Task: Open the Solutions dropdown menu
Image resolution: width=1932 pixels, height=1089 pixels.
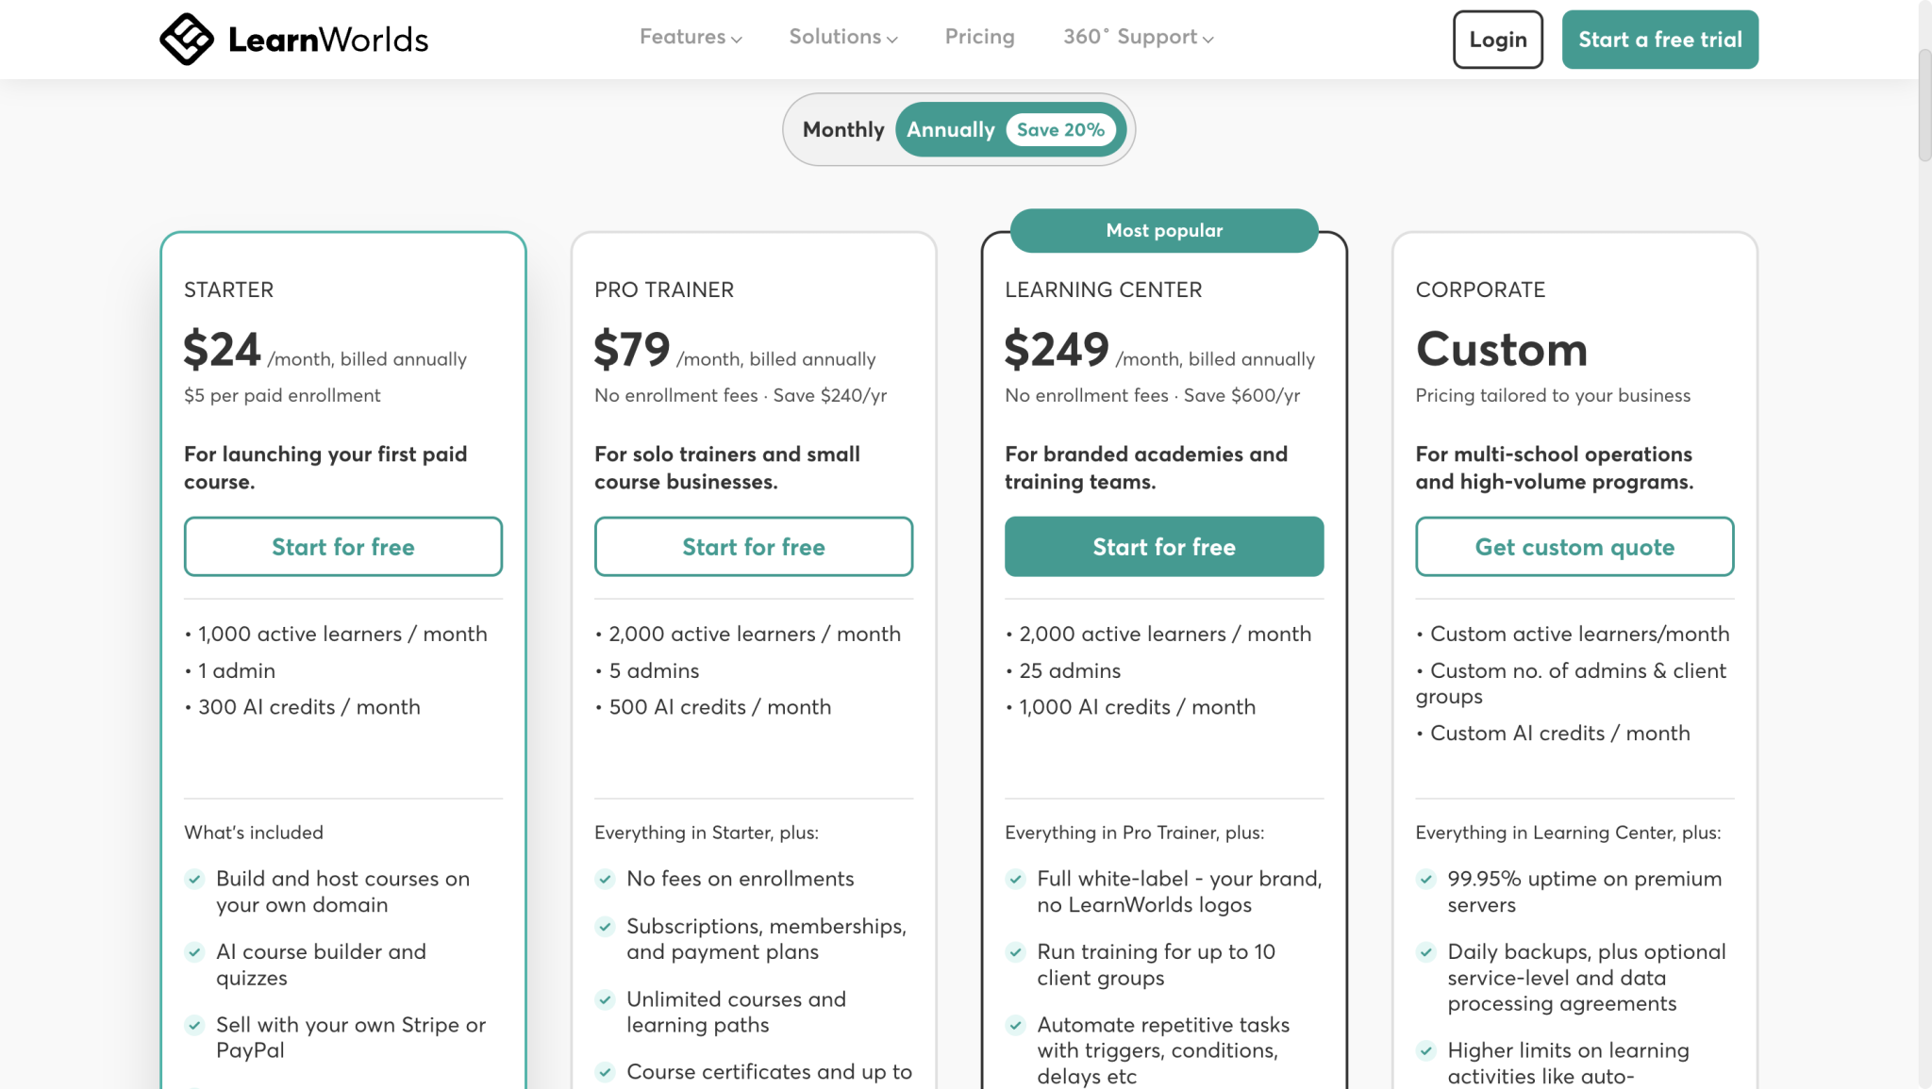Action: [843, 37]
